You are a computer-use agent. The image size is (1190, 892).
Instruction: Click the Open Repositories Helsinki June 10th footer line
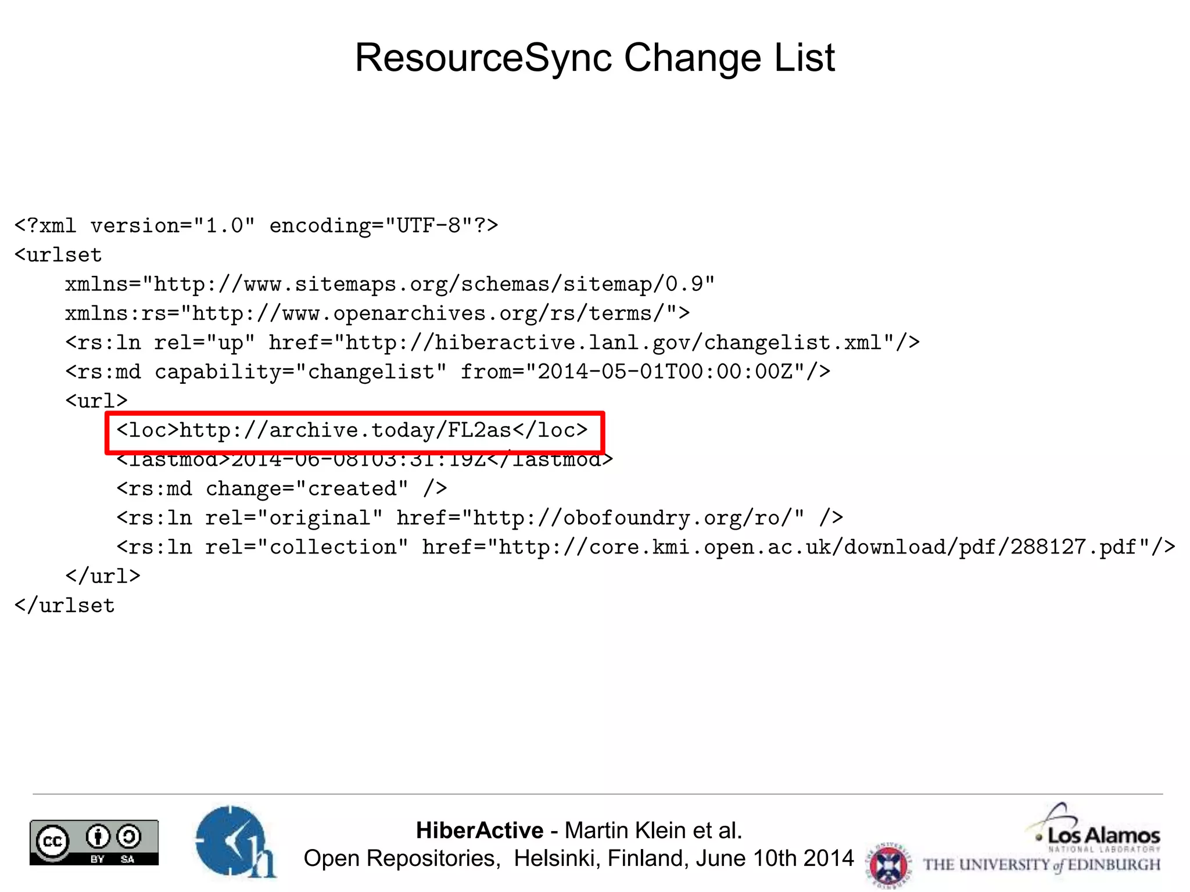pos(579,858)
